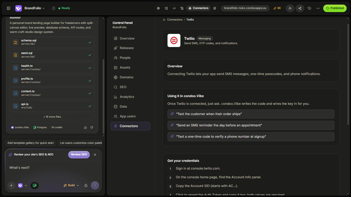Open Assets in Control Panel

click(x=130, y=68)
